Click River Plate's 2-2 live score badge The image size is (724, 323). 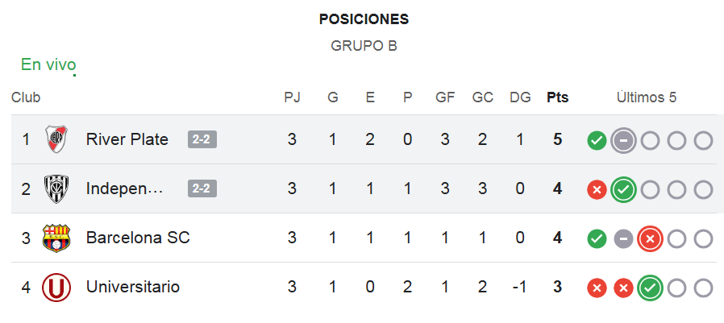point(202,139)
